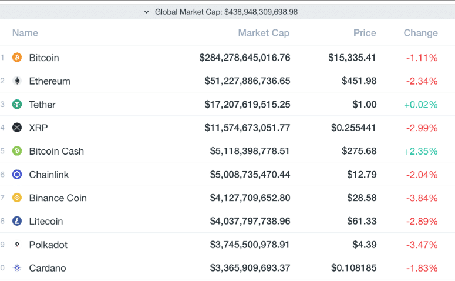Open the Cardano name link
The width and height of the screenshot is (455, 281).
pos(48,268)
